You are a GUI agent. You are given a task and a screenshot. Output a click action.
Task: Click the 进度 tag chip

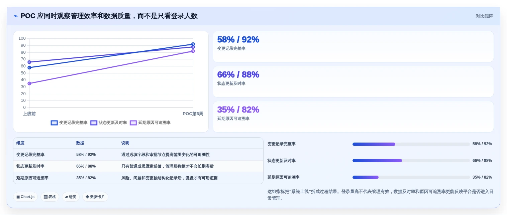(71, 197)
